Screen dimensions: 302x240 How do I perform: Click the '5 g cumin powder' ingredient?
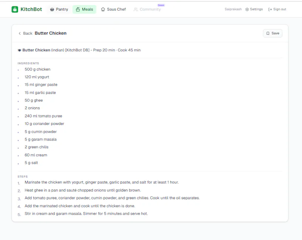[x=41, y=132]
